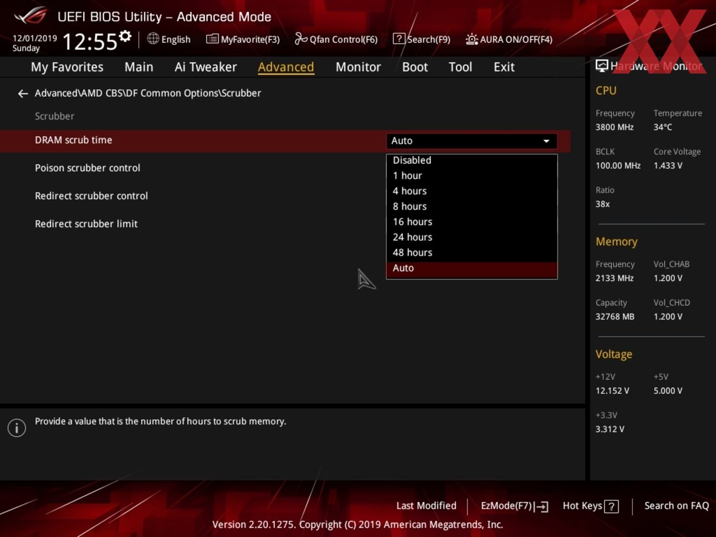The image size is (716, 537).
Task: Click the MyFavorite list icon
Action: click(x=212, y=39)
